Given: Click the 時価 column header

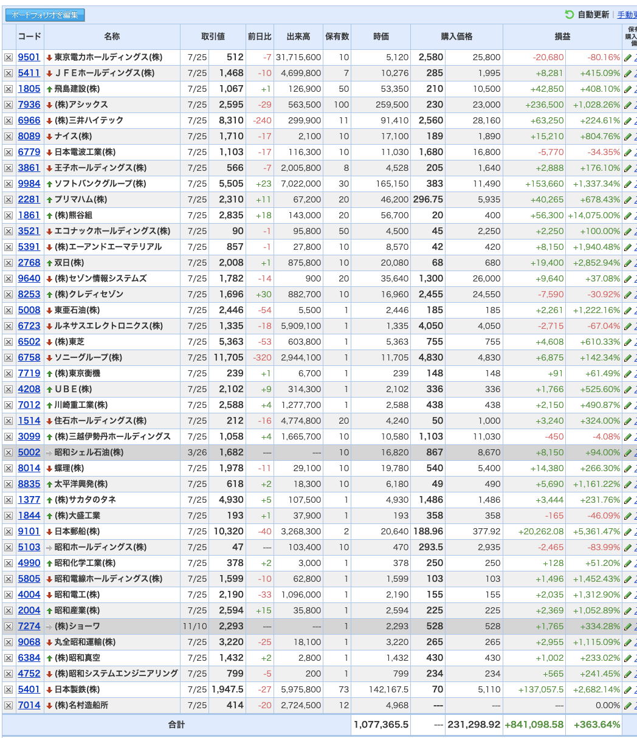Looking at the screenshot, I should pyautogui.click(x=381, y=36).
